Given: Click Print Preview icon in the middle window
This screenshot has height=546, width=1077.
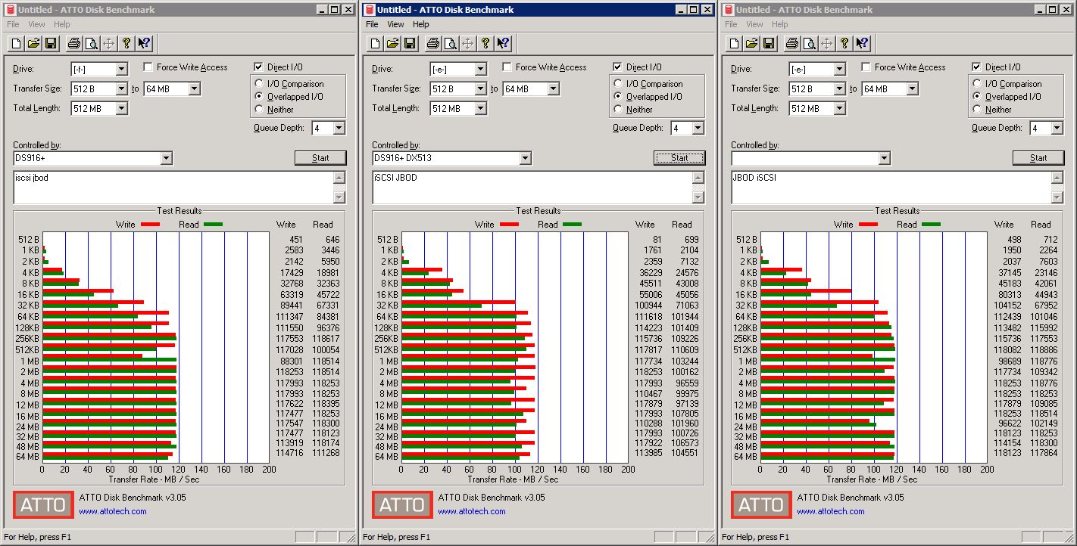Looking at the screenshot, I should click(x=450, y=43).
